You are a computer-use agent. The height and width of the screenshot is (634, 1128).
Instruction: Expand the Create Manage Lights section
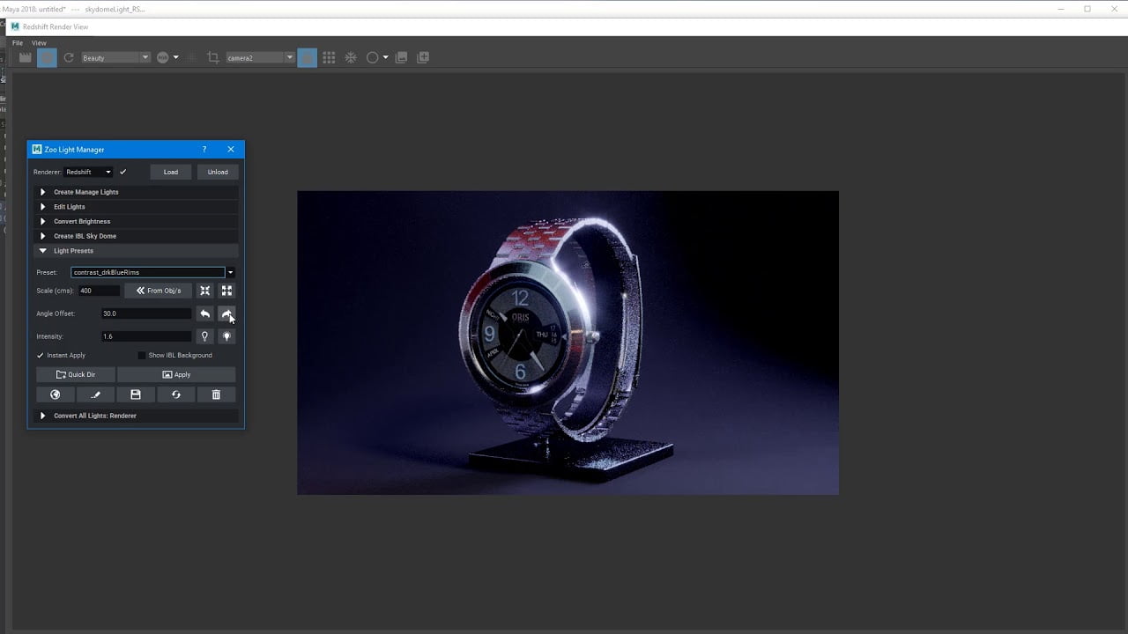coord(135,192)
